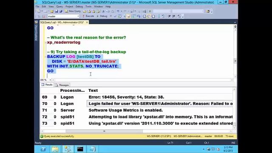
Task: Toggle Include Client Statistics
Action: tap(139, 16)
